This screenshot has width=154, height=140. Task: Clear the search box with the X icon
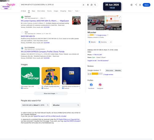[x=83, y=5]
